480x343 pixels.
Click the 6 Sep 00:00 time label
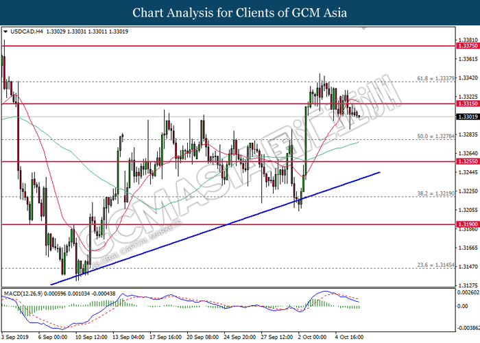(53, 337)
